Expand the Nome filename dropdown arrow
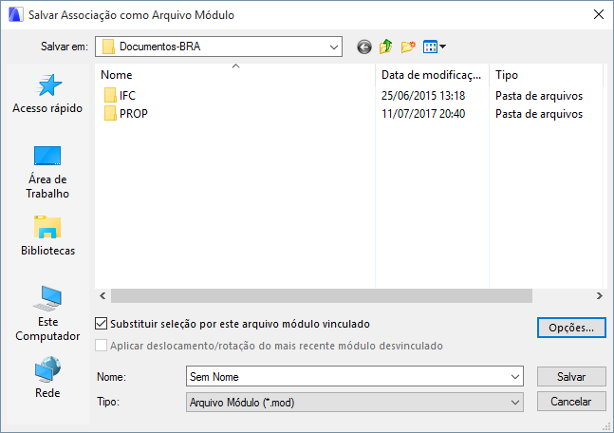614x433 pixels. point(515,377)
